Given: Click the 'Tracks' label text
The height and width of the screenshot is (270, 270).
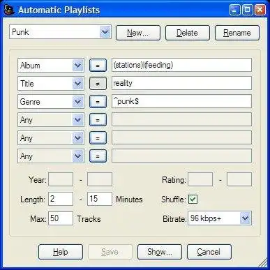Looking at the screenshot, I should point(89,219).
